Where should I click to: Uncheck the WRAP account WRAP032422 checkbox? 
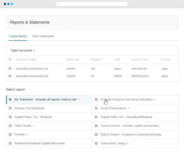10,76
